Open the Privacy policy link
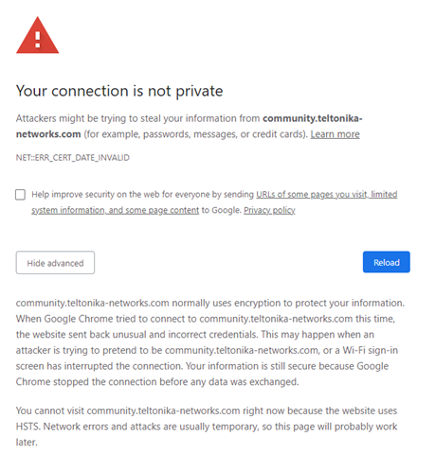435x454 pixels. pos(269,210)
